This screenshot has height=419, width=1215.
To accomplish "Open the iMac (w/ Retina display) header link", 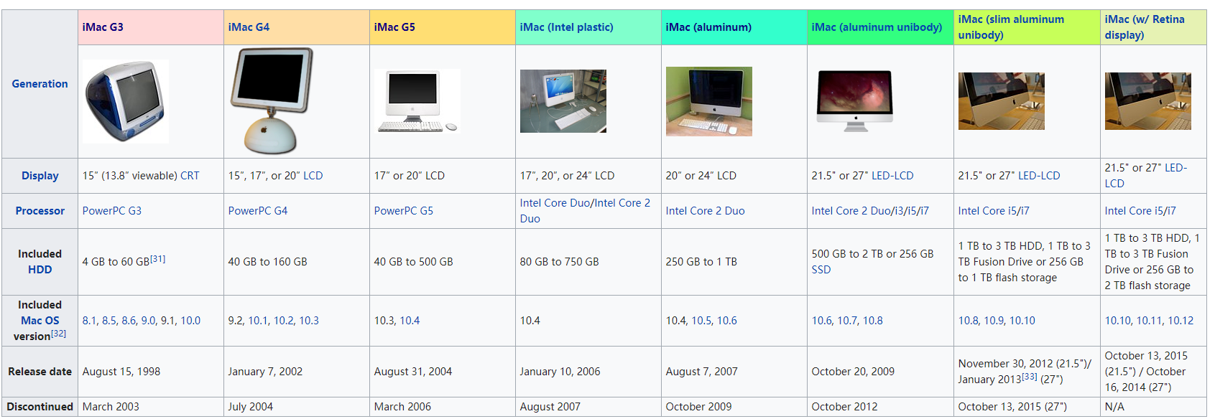I will 1145,27.
